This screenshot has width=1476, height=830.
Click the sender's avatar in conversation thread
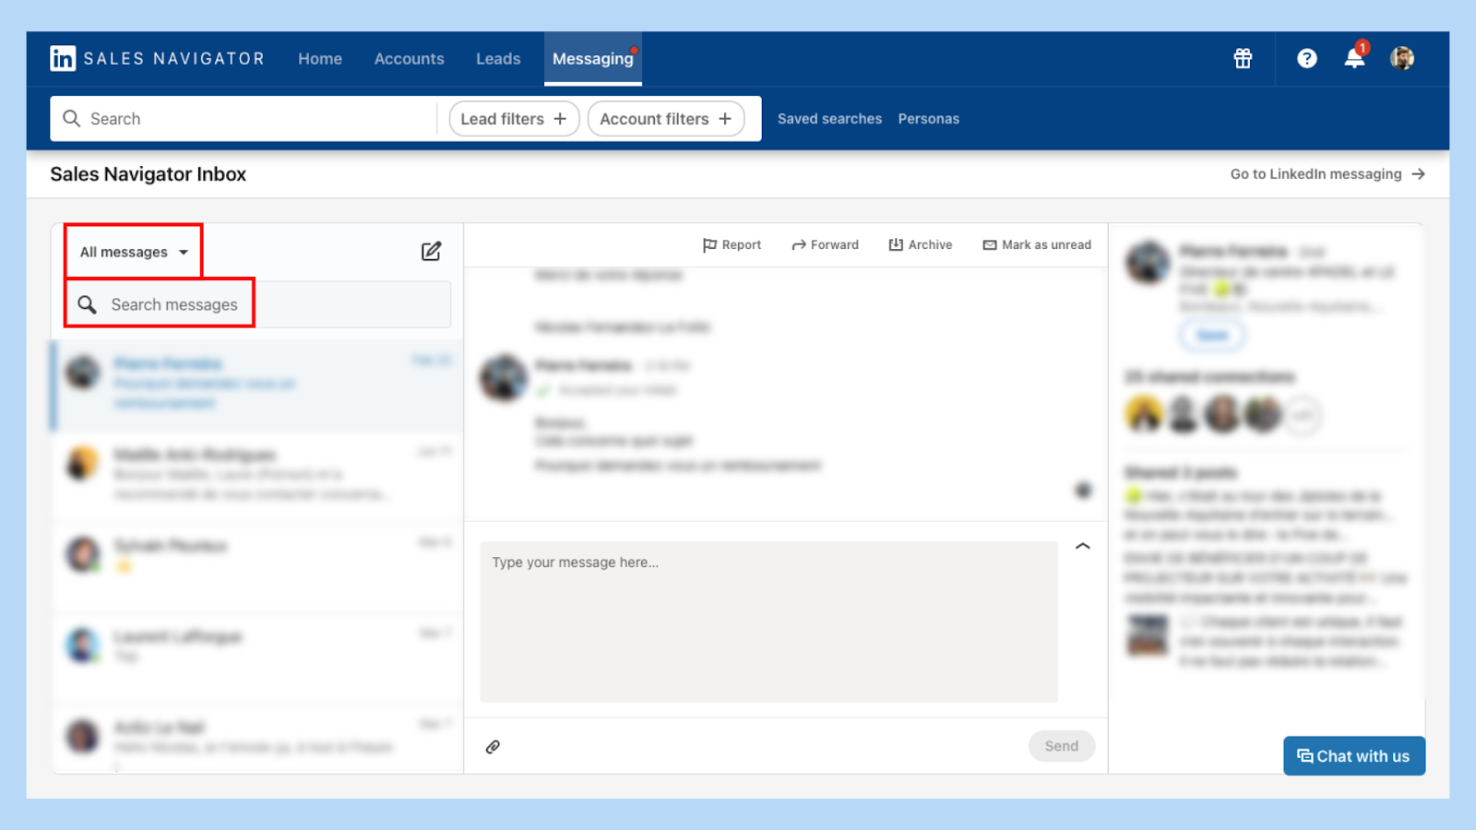[504, 377]
